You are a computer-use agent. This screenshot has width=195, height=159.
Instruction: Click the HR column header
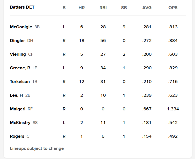tap(82, 8)
